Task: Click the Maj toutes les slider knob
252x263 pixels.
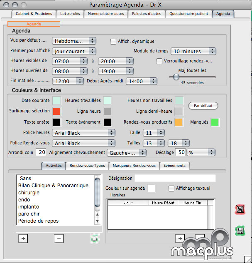Action: [176, 77]
